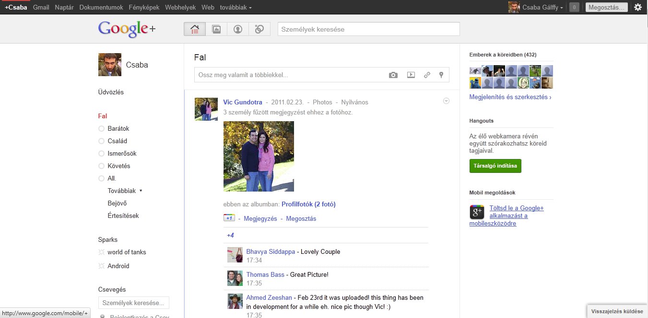The width and height of the screenshot is (648, 318).
Task: Click the Google+ logo
Action: 127,29
